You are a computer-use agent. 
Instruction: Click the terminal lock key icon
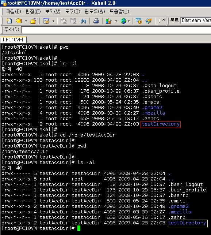click(138, 21)
